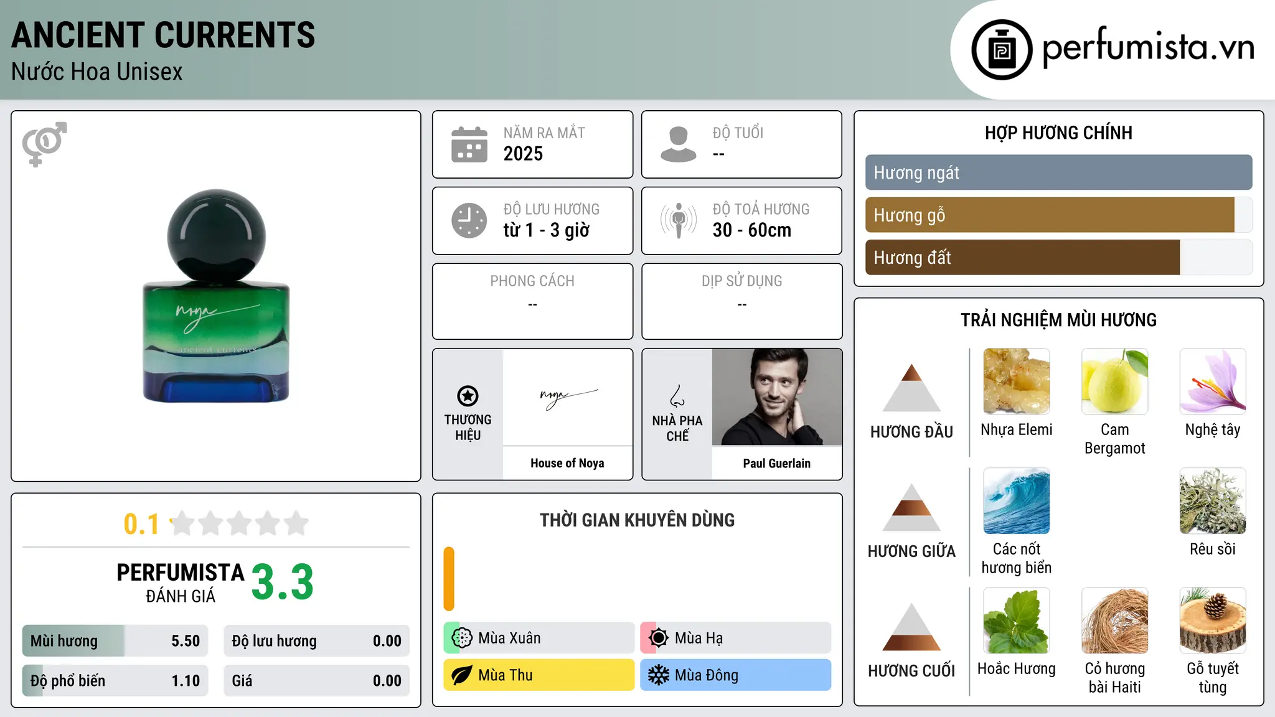The width and height of the screenshot is (1275, 717).
Task: Click the Ancient Currents bottle photo
Action: coord(216,296)
